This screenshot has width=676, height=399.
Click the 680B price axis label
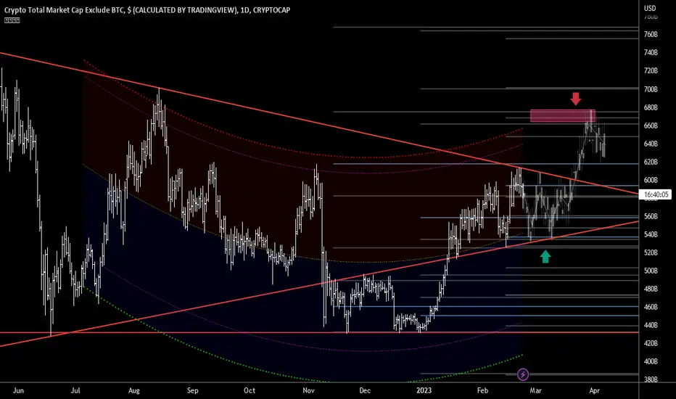click(651, 107)
